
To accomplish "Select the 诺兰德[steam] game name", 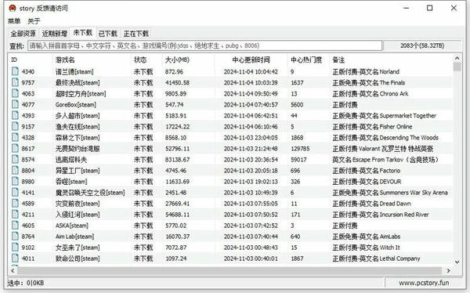I will (74, 71).
